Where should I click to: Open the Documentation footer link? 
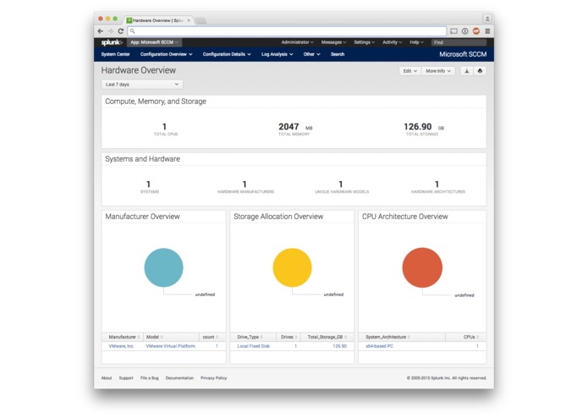pos(179,378)
